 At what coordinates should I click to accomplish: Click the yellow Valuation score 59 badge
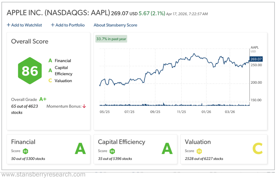coord(199,151)
